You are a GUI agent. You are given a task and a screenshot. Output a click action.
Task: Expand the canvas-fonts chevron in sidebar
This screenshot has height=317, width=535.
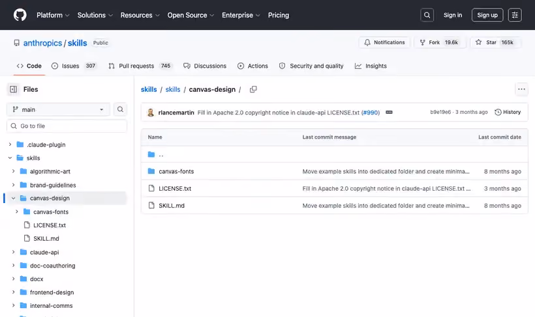(17, 212)
